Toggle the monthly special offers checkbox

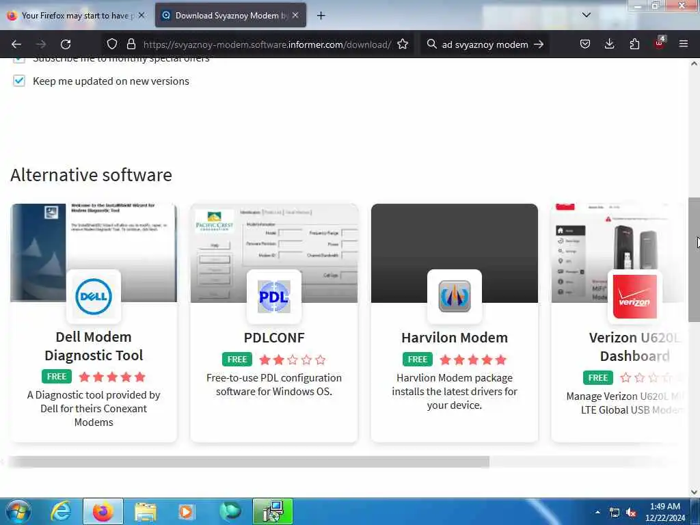(x=18, y=59)
